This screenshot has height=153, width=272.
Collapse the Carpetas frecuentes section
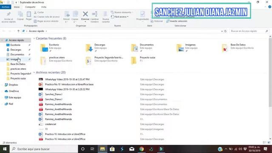[x=34, y=38]
